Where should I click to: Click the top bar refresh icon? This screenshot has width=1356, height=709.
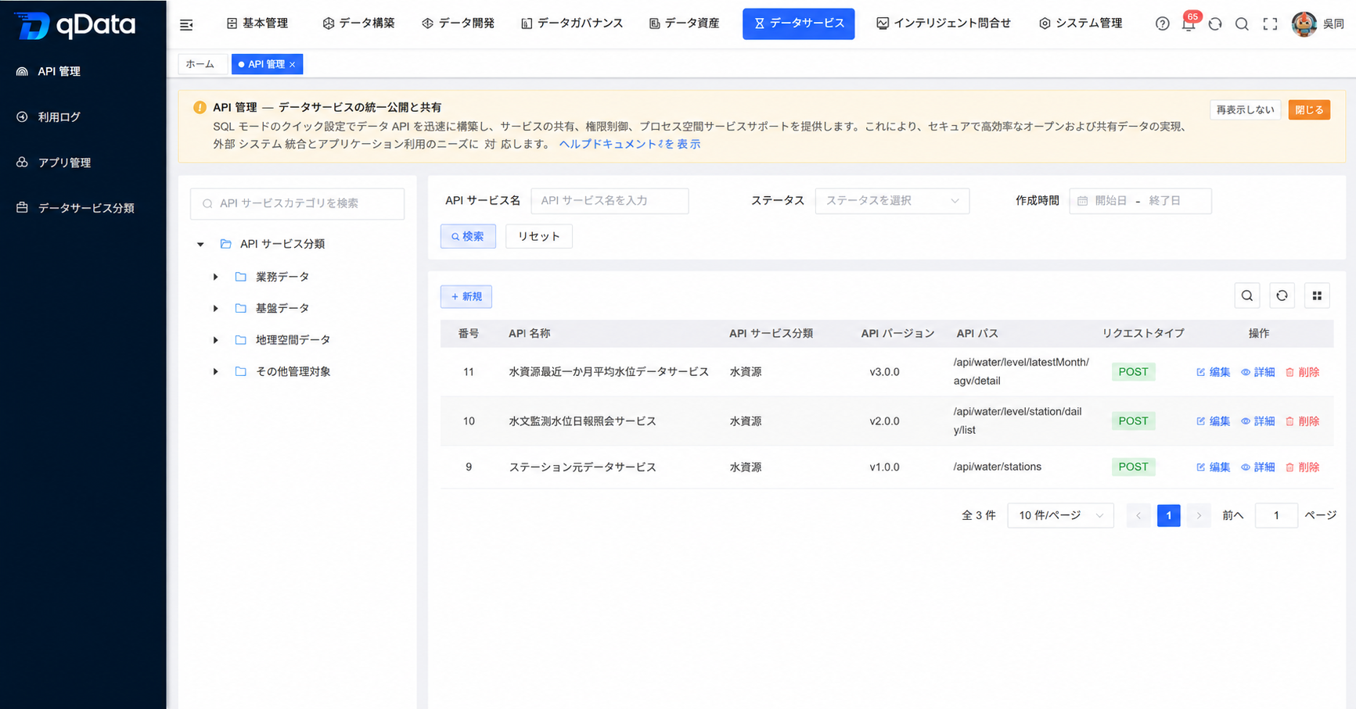(1215, 24)
